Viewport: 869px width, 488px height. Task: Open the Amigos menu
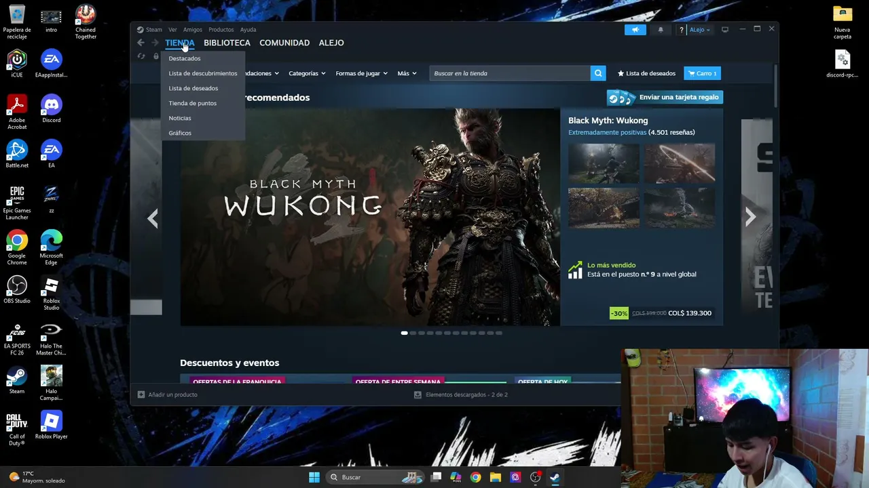(x=192, y=30)
